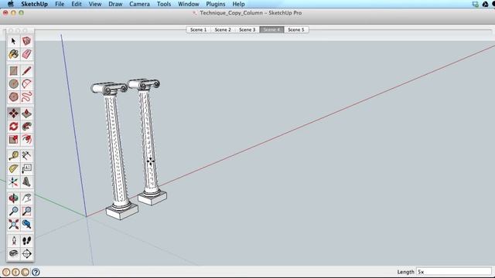Select the Follow Me tool
The image size is (495, 278).
[26, 127]
